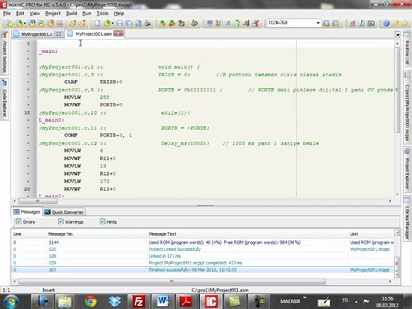
Task: Click the red italic 'd' toolbar icon
Action: [x=353, y=23]
